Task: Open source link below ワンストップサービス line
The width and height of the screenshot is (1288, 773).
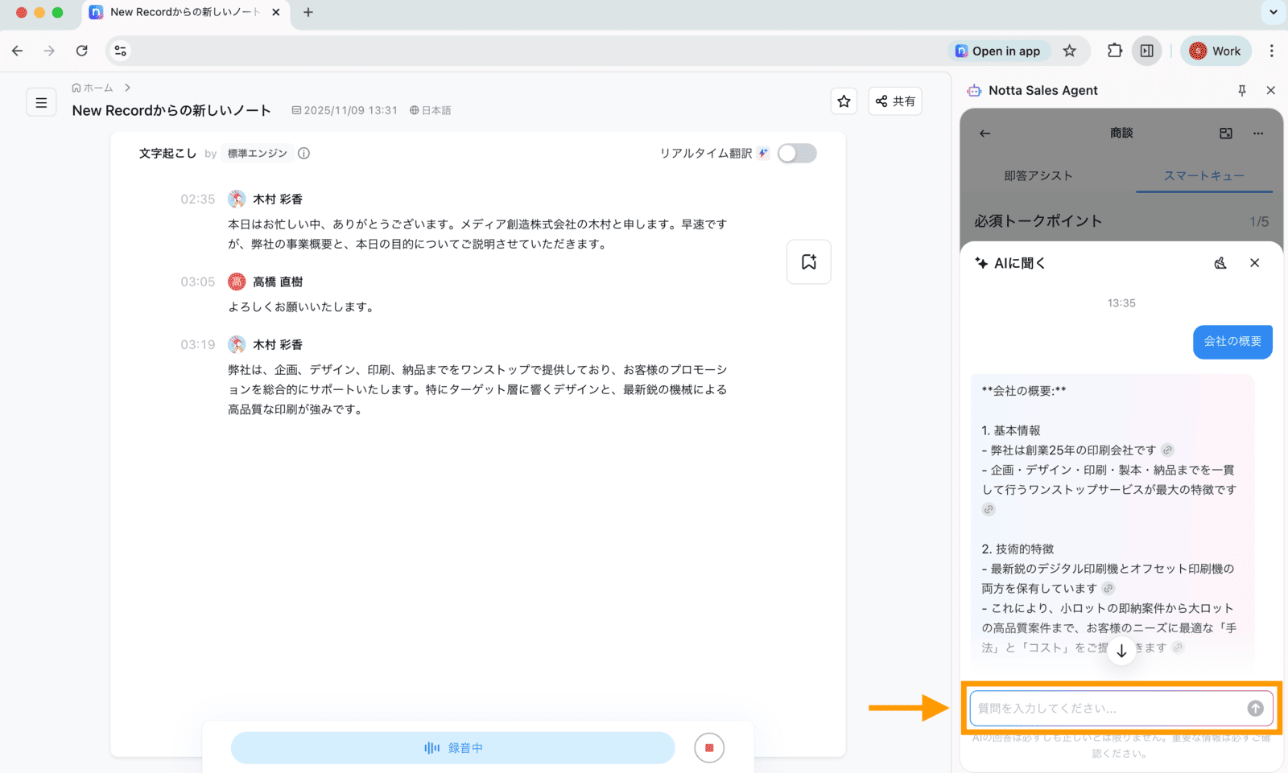Action: [989, 509]
